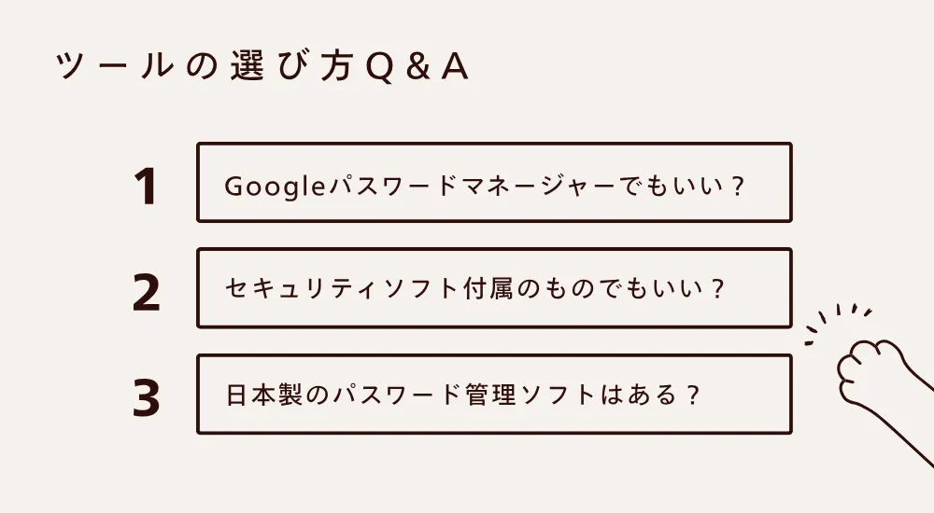Screen dimensions: 934x513
Task: Select the 日本製のパスワード管理ソフトはある question box
Action: point(494,393)
